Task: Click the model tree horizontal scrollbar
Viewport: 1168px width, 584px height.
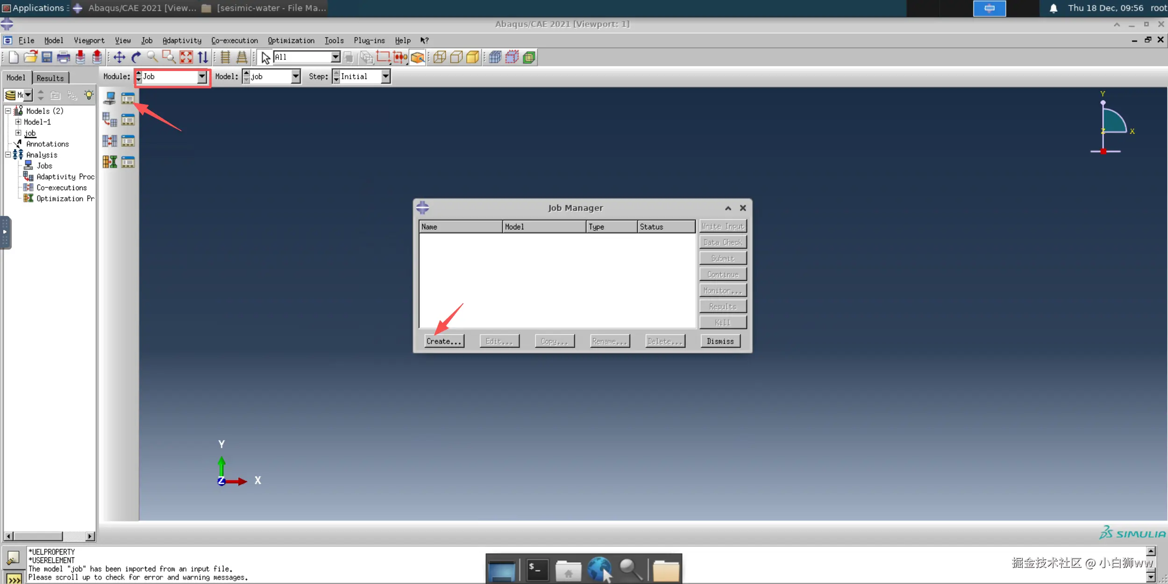Action: [x=37, y=536]
